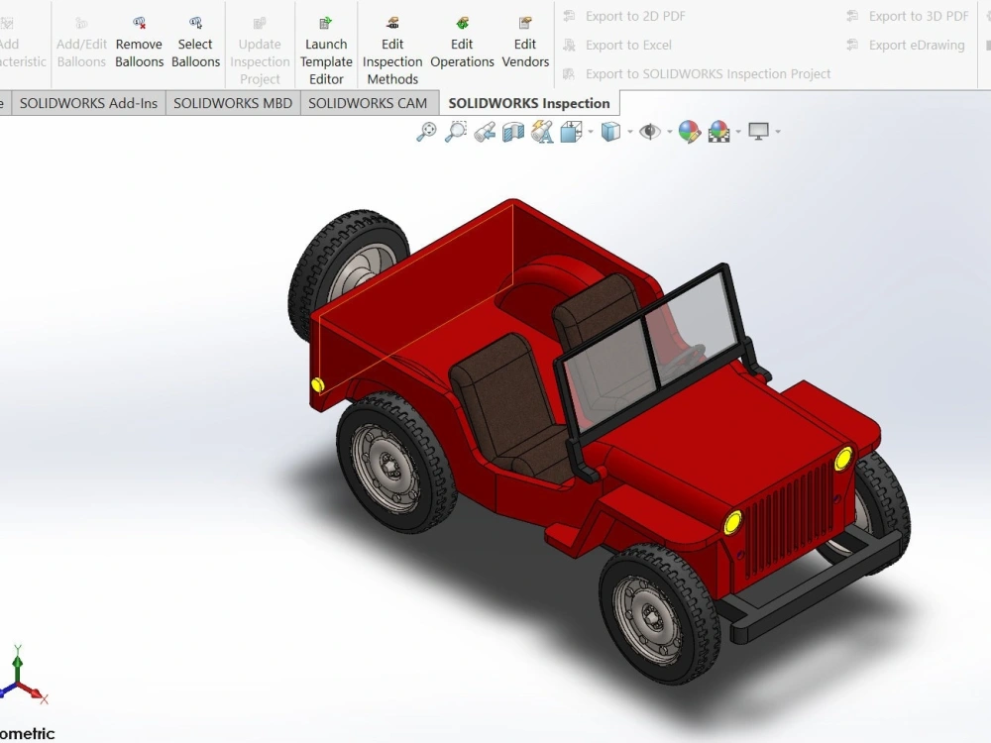991x743 pixels.
Task: Select the Edit Vendors command
Action: 525,44
